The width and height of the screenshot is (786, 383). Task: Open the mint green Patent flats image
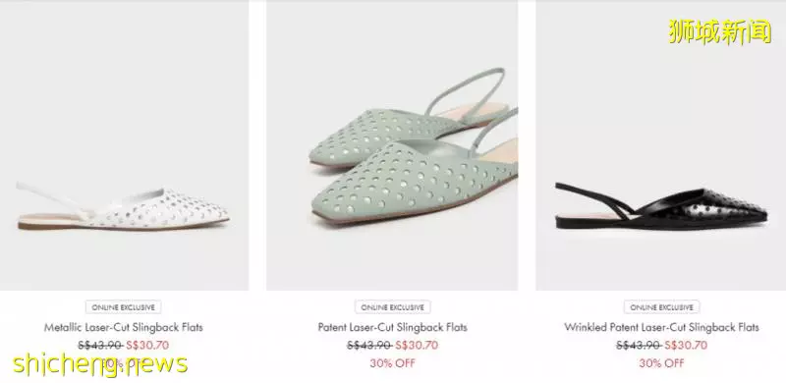pos(392,145)
